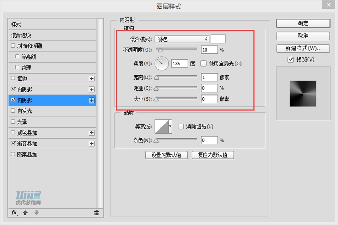Viewport: 338px width, 225px height.
Task: Click the styles list scrollbar
Action: 99,113
